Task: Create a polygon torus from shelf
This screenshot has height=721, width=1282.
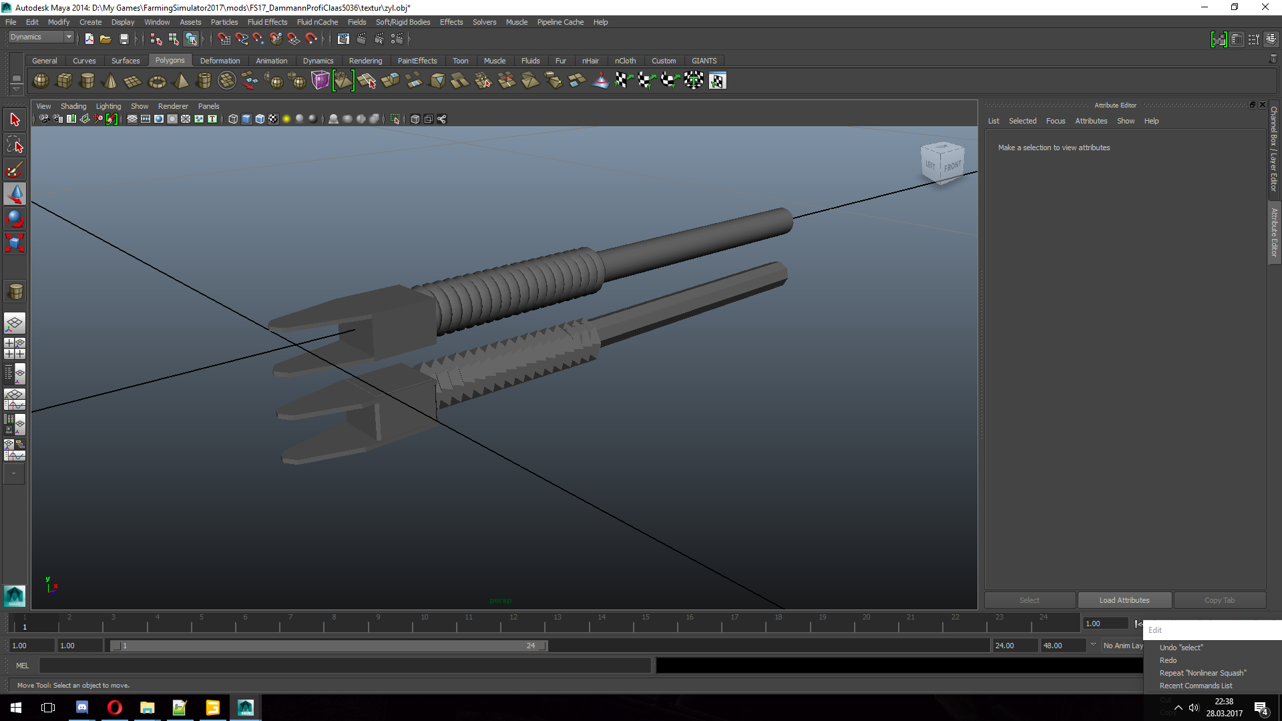Action: point(157,81)
